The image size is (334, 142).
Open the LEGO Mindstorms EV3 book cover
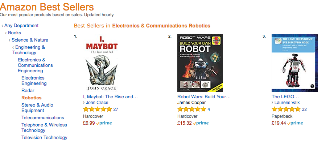pyautogui.click(x=295, y=63)
